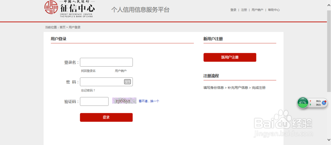Viewport: 331px width, 145px height.
Task: Open 帮助中心 in top navigation
Action: 274,10
